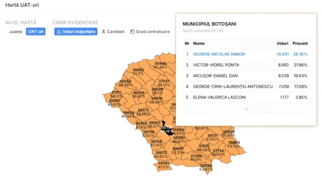Viewport: 322px width, 181px height.
Task: Select the Elena-Valerica Lasconi row
Action: point(219,97)
